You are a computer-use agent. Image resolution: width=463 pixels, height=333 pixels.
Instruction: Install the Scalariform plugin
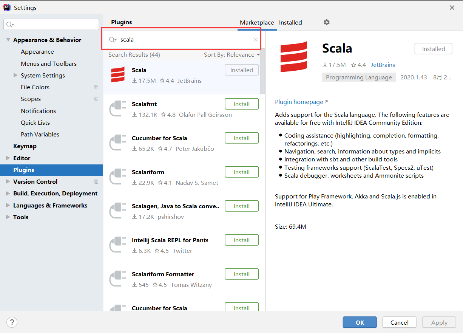242,172
